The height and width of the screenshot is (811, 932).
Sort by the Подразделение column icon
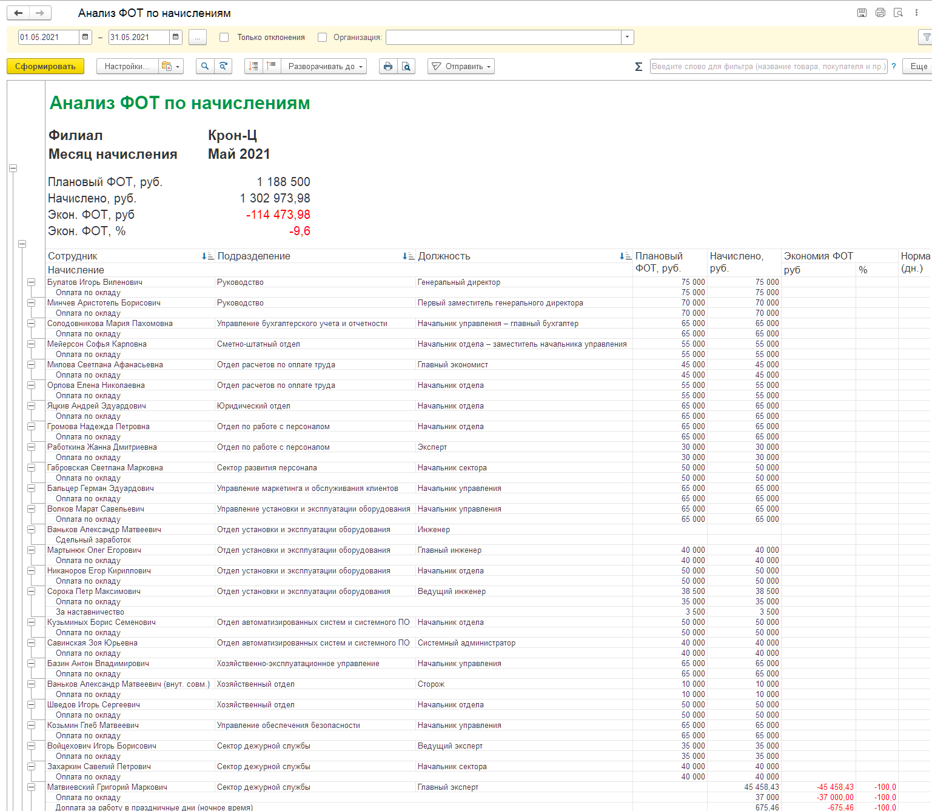(408, 256)
